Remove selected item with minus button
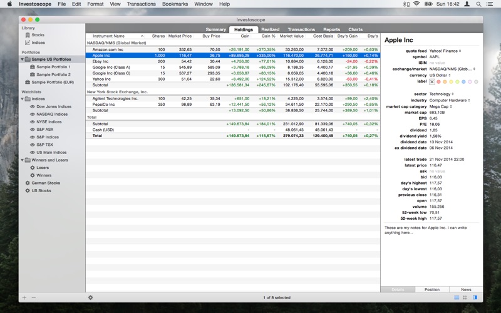The height and width of the screenshot is (313, 501). (34, 298)
